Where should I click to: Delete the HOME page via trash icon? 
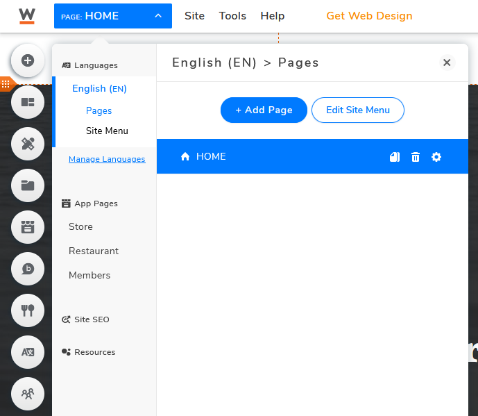[x=416, y=157]
